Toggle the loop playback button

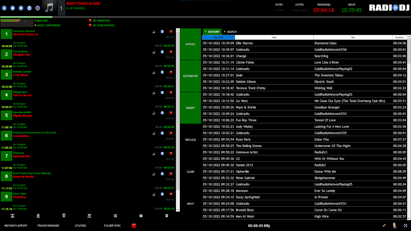pos(29,8)
